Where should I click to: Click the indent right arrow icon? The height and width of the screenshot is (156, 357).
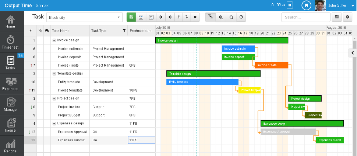[161, 17]
